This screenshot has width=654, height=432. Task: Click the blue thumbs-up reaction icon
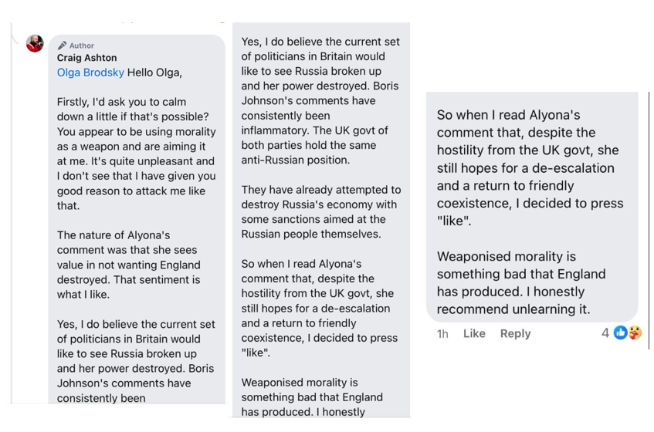coord(620,332)
